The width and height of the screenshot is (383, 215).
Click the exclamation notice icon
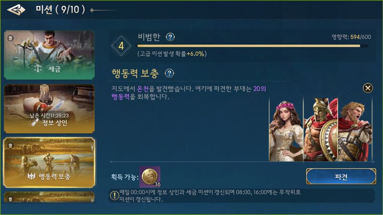(x=114, y=195)
